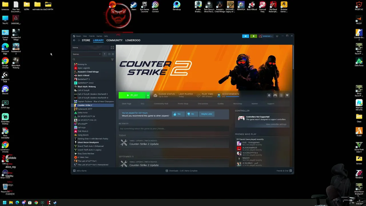Screen dimensions: 366x206
Task: Open Epic Games Launcher desktop shortcut
Action: (145, 7)
